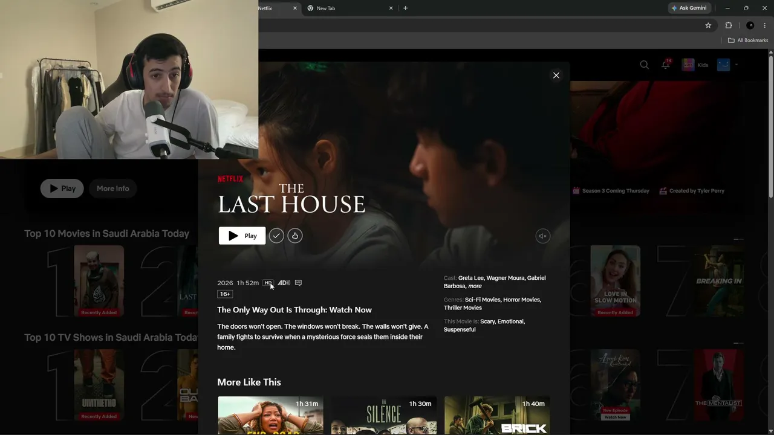Open the Chrome profile avatar
The width and height of the screenshot is (774, 435).
(x=750, y=25)
